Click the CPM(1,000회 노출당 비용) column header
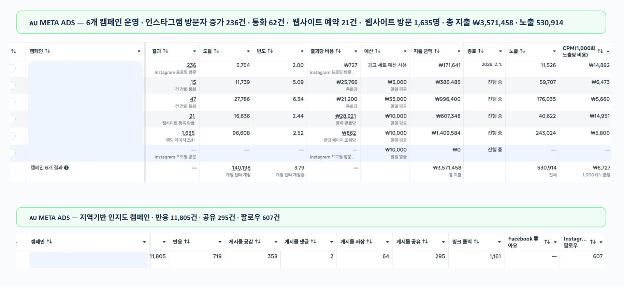The height and width of the screenshot is (286, 624). 578,51
